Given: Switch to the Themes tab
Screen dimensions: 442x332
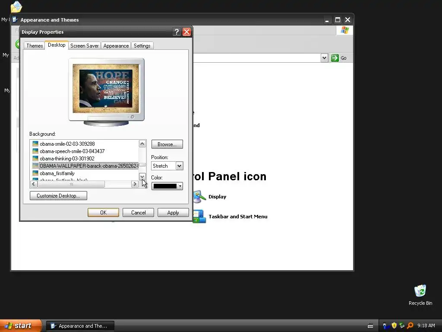Looking at the screenshot, I should click(35, 46).
